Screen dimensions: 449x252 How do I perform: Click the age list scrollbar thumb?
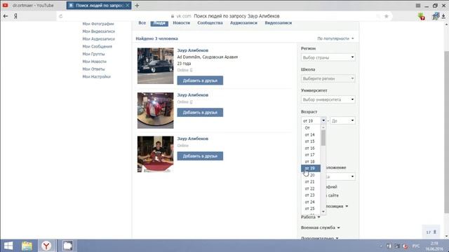pos(323,138)
